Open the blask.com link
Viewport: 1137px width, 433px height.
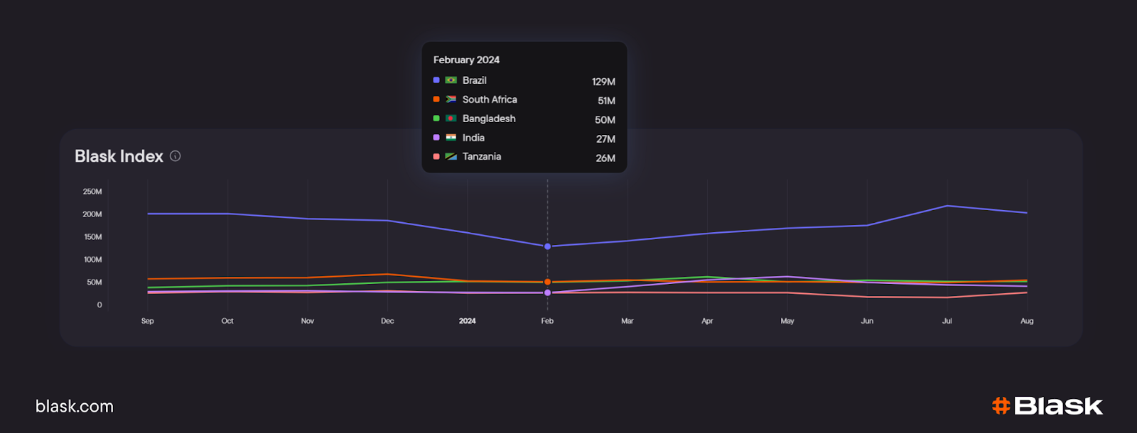point(75,407)
